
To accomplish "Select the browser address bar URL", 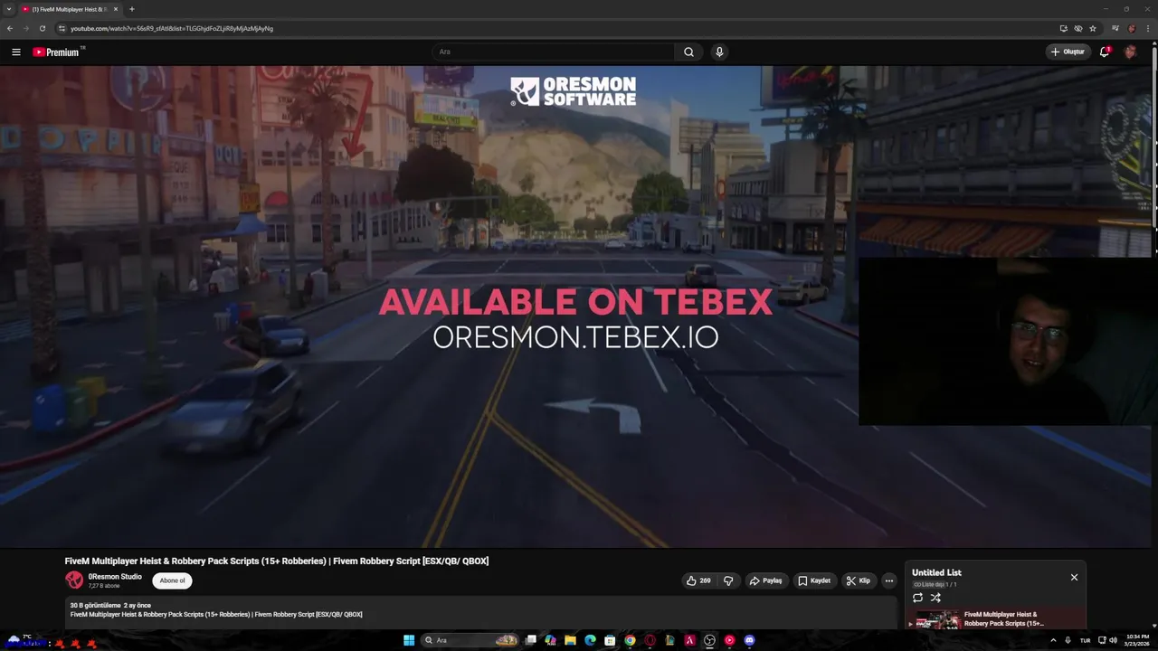I will (172, 28).
